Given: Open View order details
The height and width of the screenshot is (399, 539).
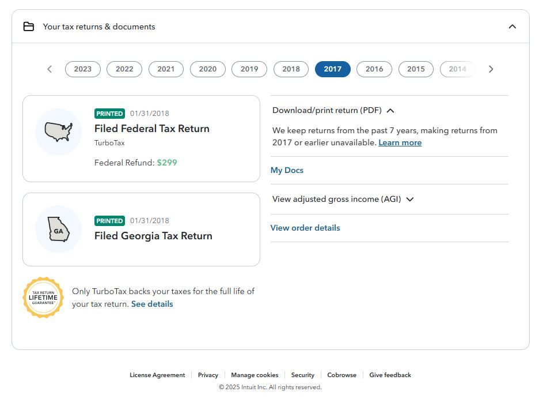Looking at the screenshot, I should (x=305, y=228).
